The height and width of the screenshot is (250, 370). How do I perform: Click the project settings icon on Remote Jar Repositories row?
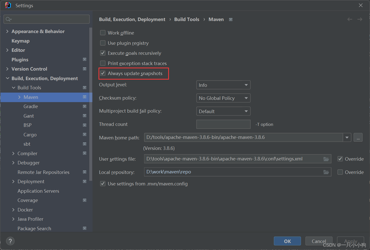click(85, 172)
